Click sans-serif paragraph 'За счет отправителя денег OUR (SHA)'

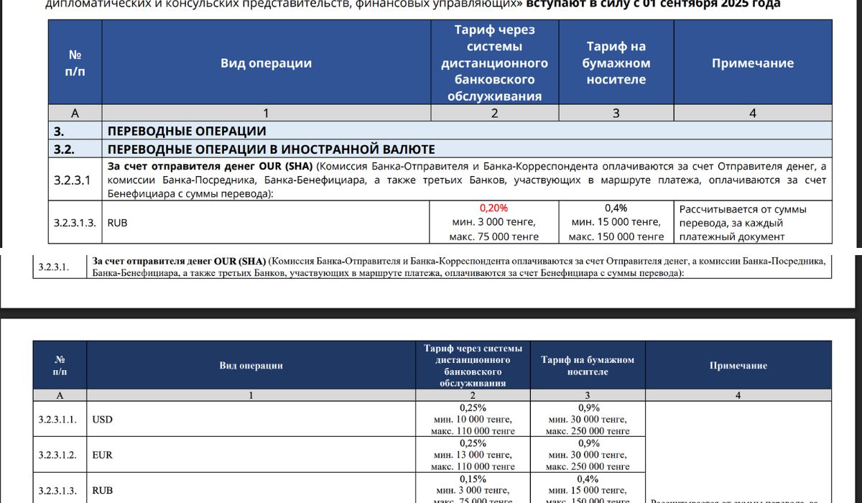tap(467, 180)
